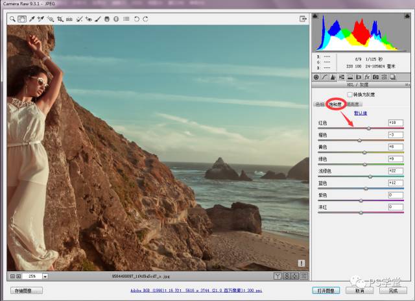Open the Effects fx panel icon

pyautogui.click(x=366, y=77)
